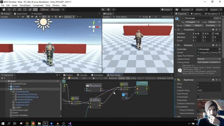224x126 pixels.
Task: Open the Window menu
Action: [x=56, y=6]
